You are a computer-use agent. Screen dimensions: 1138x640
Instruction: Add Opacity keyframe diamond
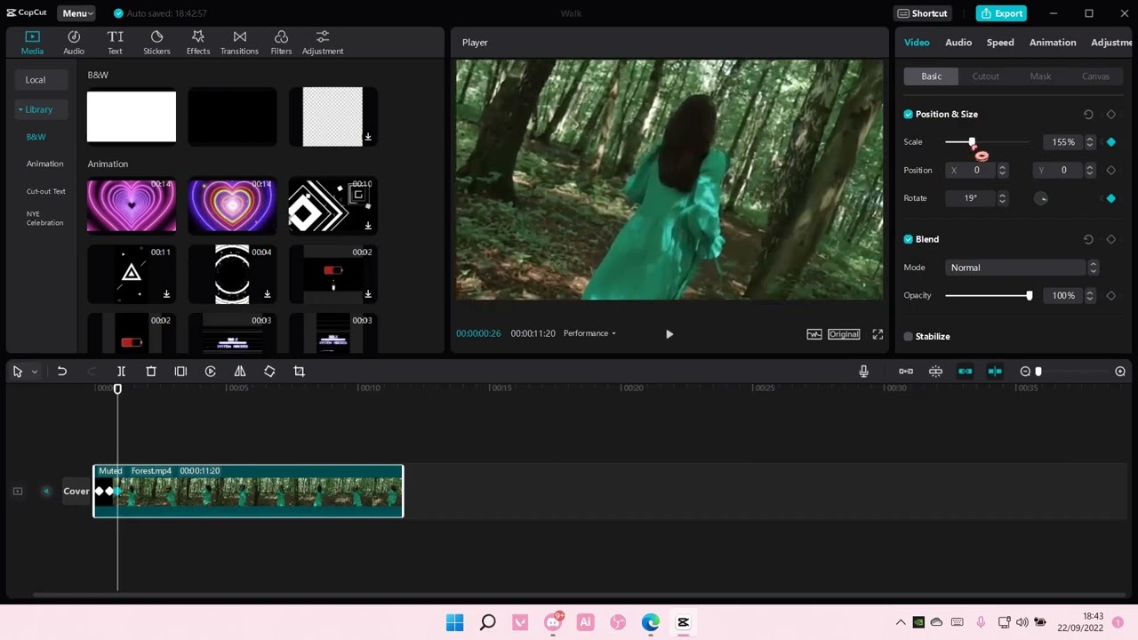[x=1110, y=295]
